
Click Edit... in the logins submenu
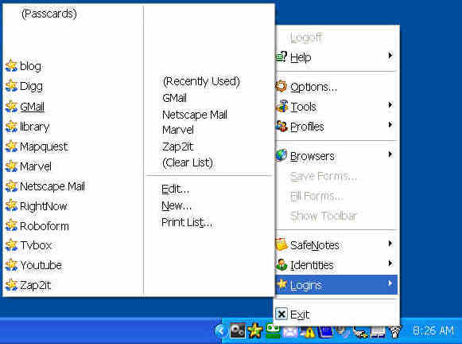[x=175, y=189]
